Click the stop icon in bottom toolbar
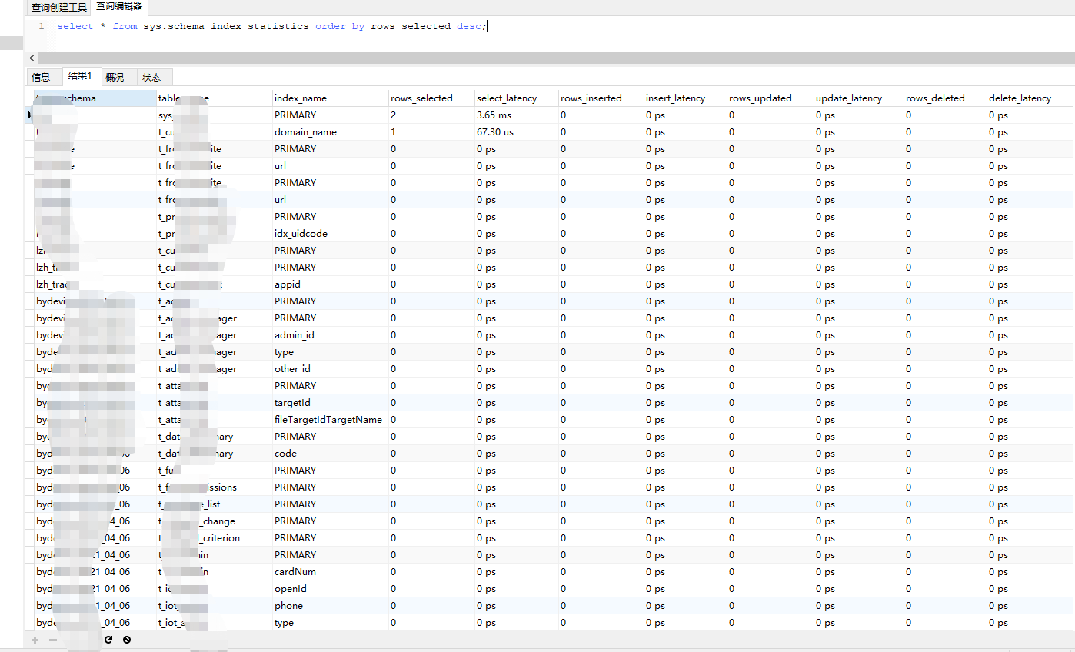Screen dimensions: 1075x652 (x=127, y=640)
